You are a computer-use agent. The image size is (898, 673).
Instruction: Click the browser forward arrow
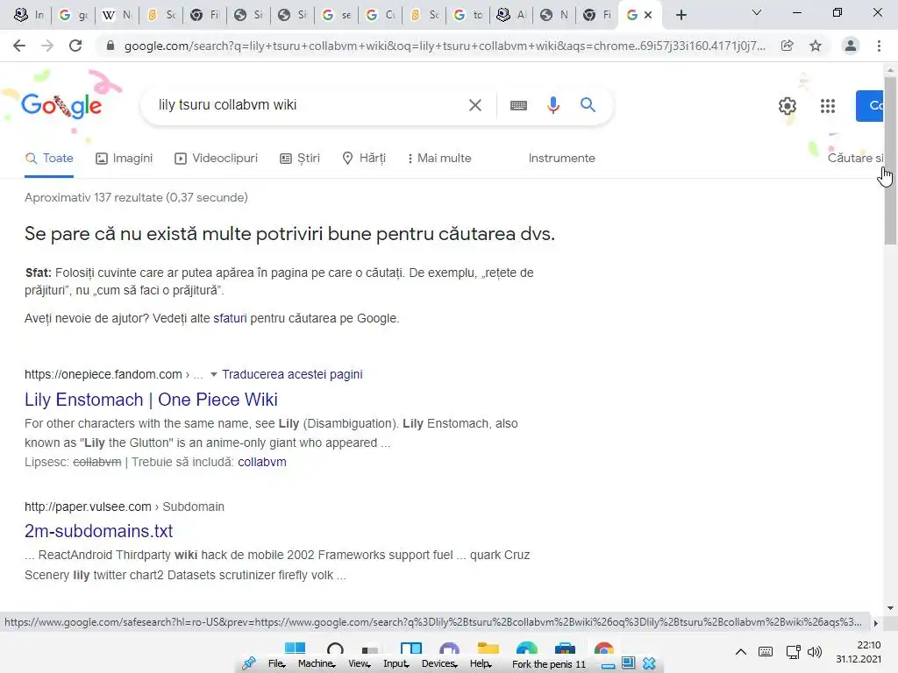(x=47, y=46)
